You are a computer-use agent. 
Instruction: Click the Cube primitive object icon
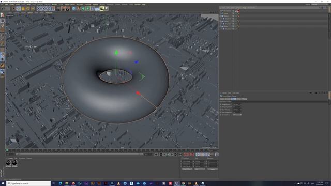[73, 9]
